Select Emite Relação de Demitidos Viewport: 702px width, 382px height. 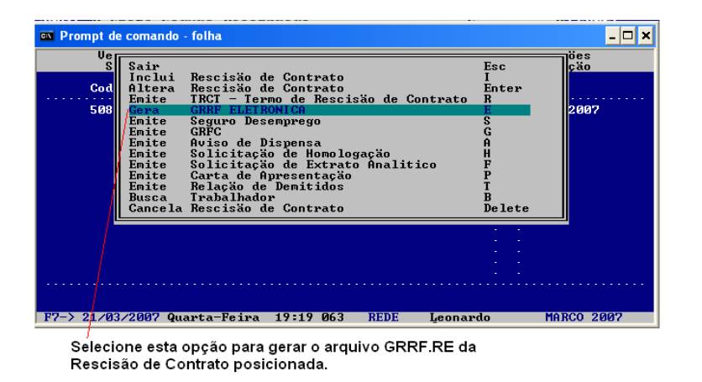click(x=329, y=186)
